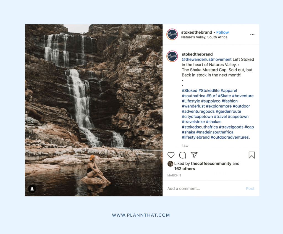Open the waterfall photo
Viewport: 283px width, 234px height.
(x=94, y=110)
